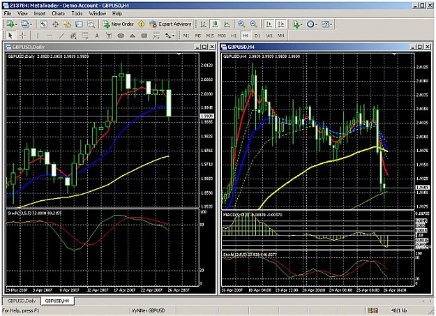Open the Insert menu
The image size is (436, 316).
pos(40,13)
